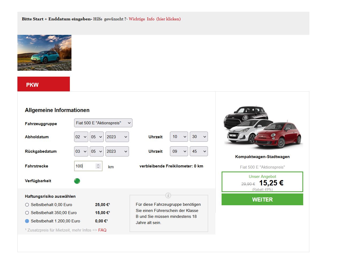342x265 pixels.
Task: Open the return minute dropdown showing 45
Action: [199, 151]
